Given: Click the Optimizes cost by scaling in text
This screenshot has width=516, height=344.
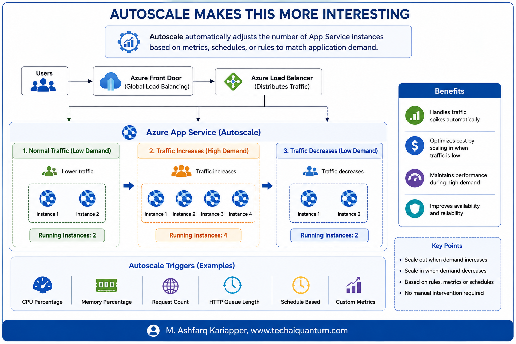Looking at the screenshot, I should pyautogui.click(x=452, y=148).
